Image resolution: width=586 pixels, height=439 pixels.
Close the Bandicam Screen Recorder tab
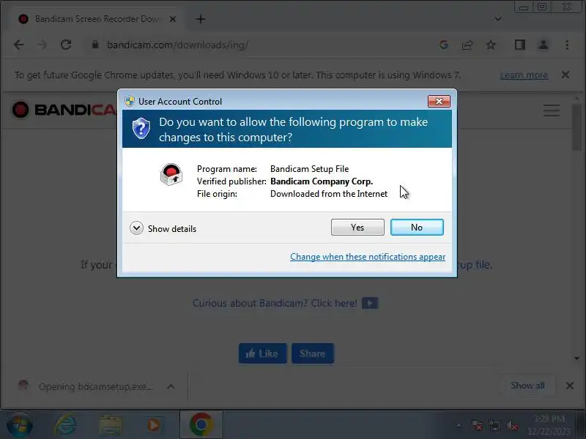point(173,19)
